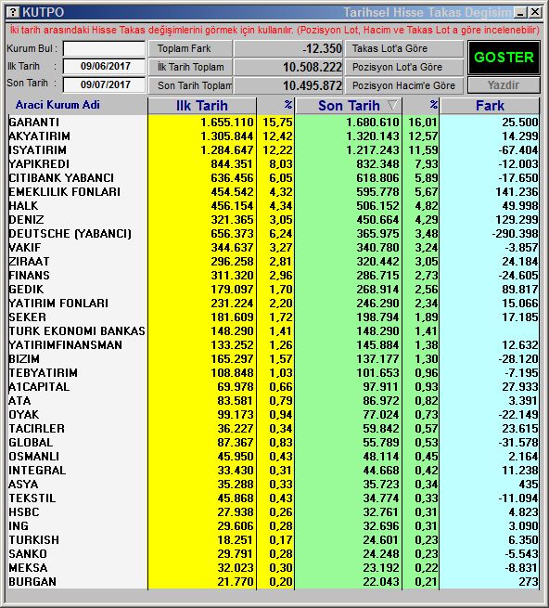The width and height of the screenshot is (549, 608).
Task: Select Pozisyon Hacim'e Göre option
Action: 404,85
